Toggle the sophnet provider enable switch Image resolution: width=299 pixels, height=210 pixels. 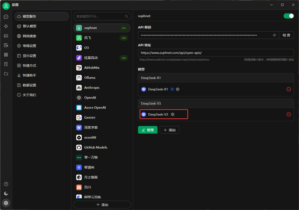coord(288,16)
